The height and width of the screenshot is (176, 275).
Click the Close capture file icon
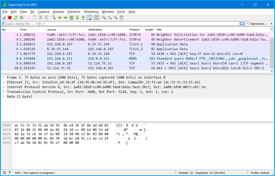click(x=40, y=18)
